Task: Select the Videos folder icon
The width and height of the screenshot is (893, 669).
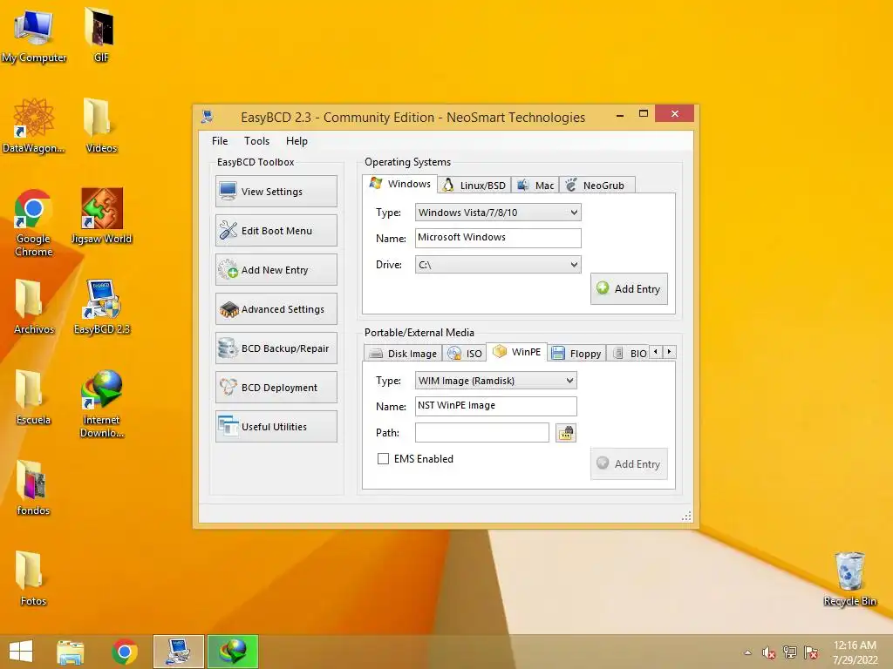Action: coord(101,125)
